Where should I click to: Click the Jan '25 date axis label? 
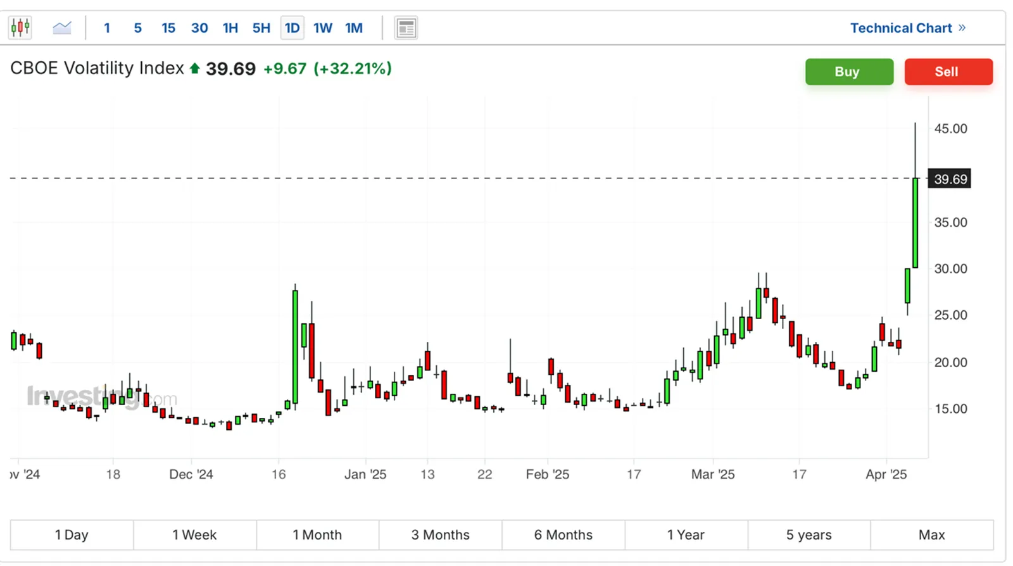[365, 474]
